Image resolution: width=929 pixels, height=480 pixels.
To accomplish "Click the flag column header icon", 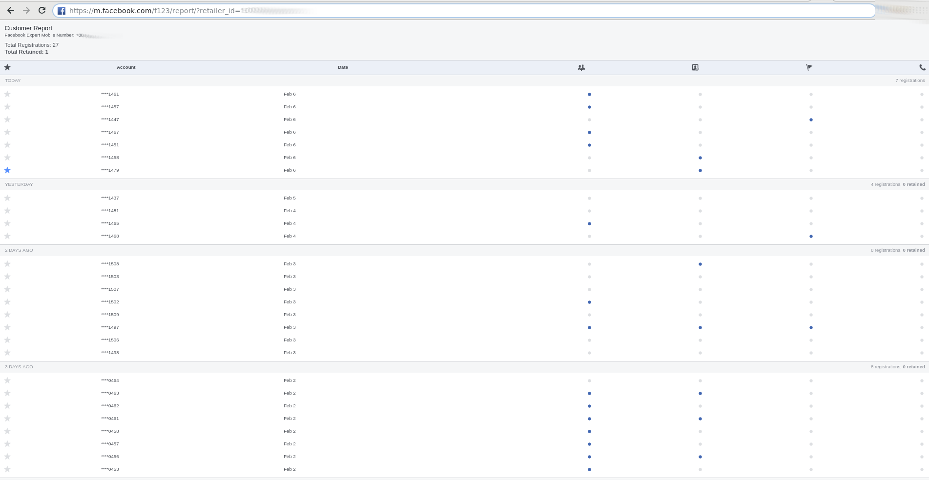I will [x=809, y=67].
